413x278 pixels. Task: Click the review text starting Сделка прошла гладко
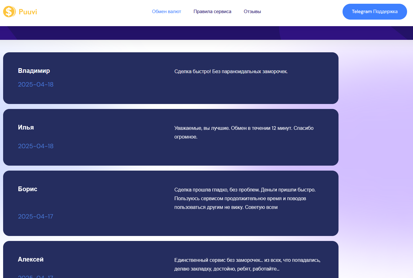click(245, 198)
